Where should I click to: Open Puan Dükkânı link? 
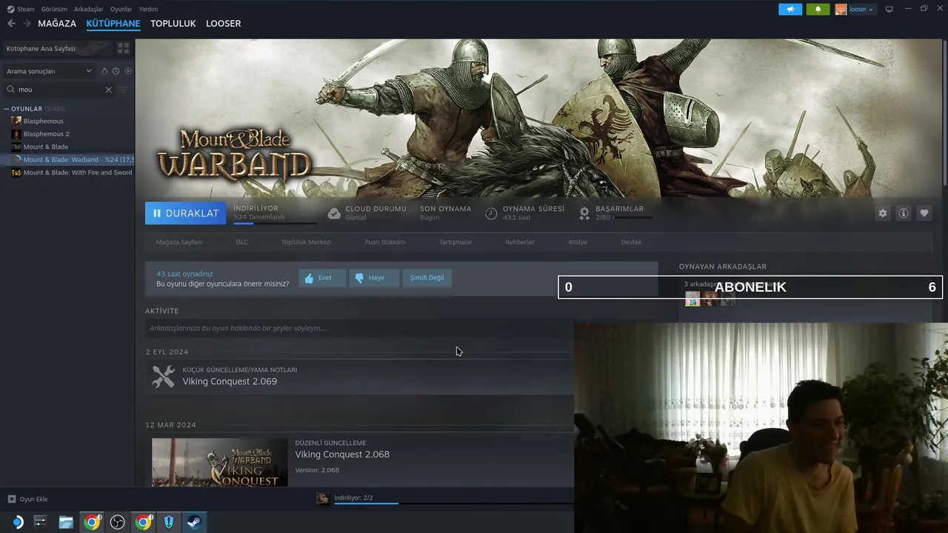point(385,242)
